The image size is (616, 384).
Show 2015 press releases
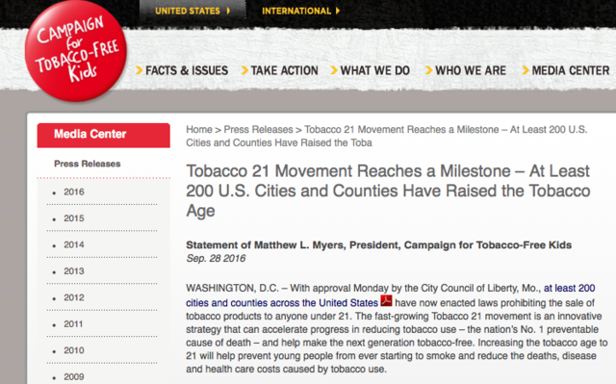74,218
